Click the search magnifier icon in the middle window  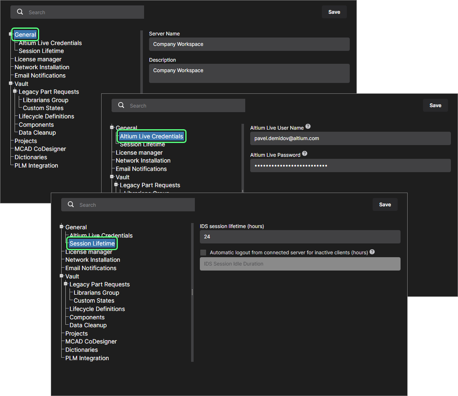click(121, 105)
